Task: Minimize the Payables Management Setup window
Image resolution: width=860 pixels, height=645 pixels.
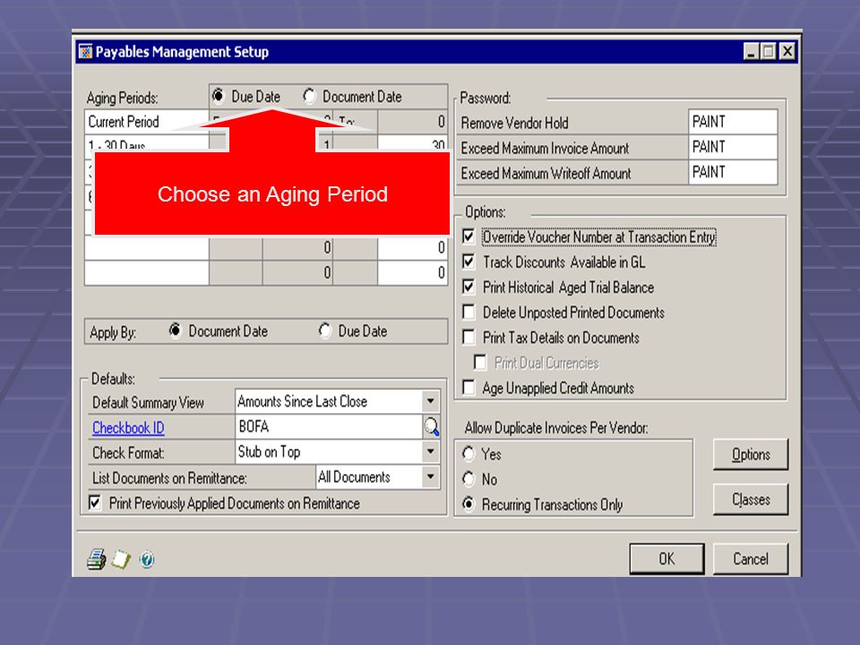Action: [751, 52]
